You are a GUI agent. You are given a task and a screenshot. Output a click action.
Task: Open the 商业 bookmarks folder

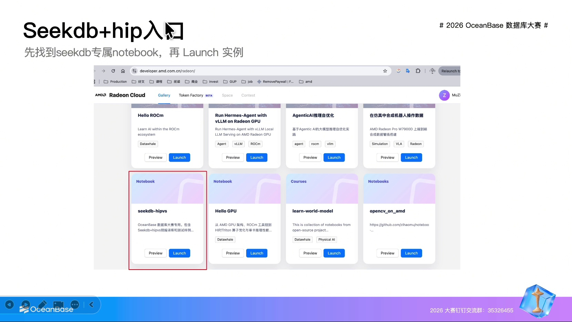pyautogui.click(x=192, y=82)
